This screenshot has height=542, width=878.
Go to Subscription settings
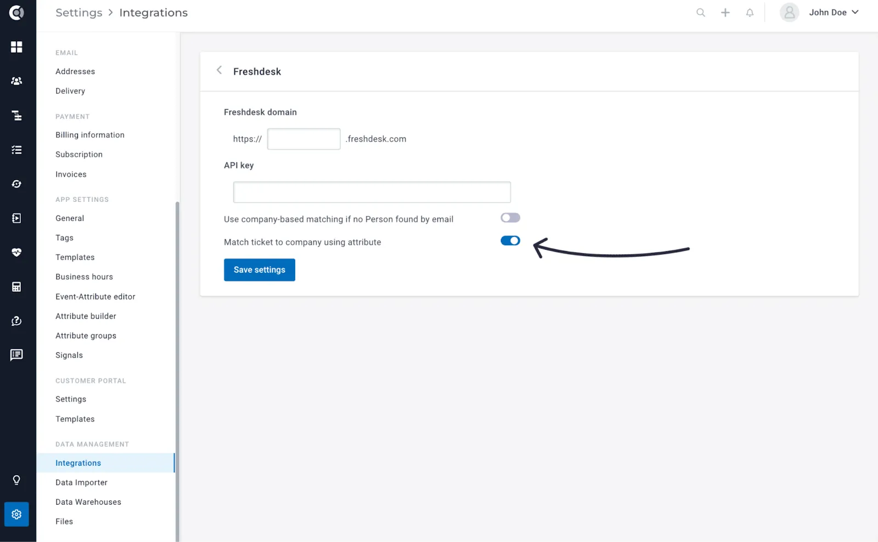pos(79,155)
